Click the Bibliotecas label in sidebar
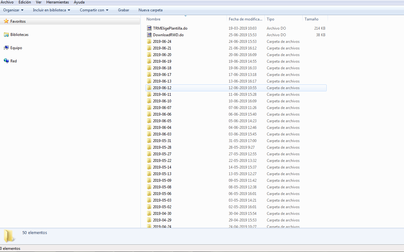 [19, 35]
